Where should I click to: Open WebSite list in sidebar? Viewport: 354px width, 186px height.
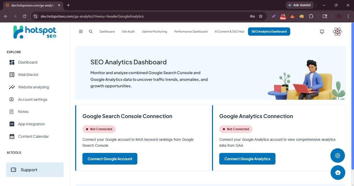[x=28, y=75]
